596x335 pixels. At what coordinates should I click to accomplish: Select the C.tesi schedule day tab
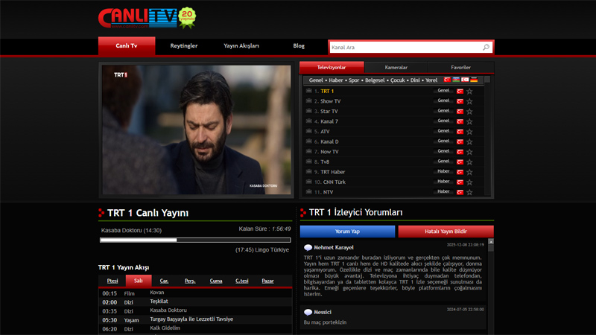[x=241, y=281]
